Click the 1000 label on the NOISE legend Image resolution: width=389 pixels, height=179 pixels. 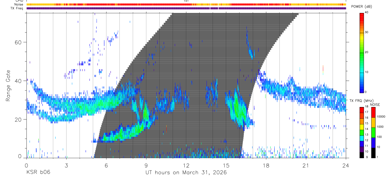(x=380, y=127)
